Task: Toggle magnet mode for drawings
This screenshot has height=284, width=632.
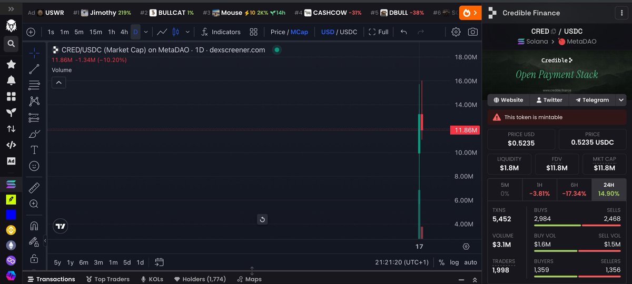Action: pyautogui.click(x=34, y=226)
